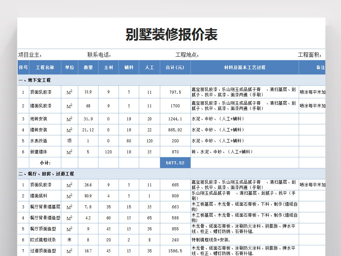Select the 项目业主 field
341x256 pixels.
(30, 55)
